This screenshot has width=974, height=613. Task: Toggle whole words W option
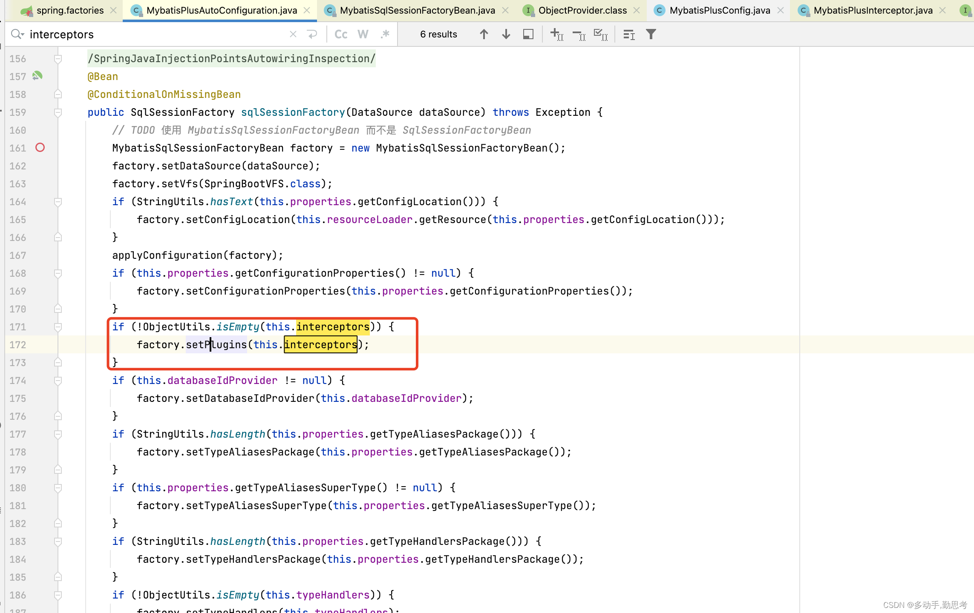click(363, 34)
